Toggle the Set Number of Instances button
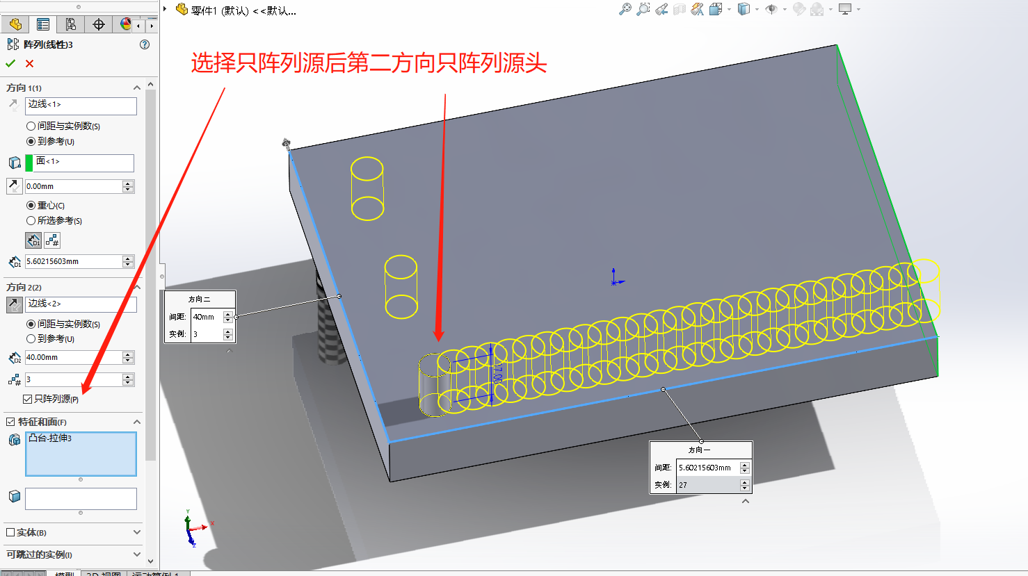This screenshot has height=576, width=1028. (x=52, y=240)
